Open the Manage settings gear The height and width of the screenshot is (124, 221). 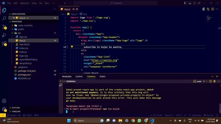[4, 109]
